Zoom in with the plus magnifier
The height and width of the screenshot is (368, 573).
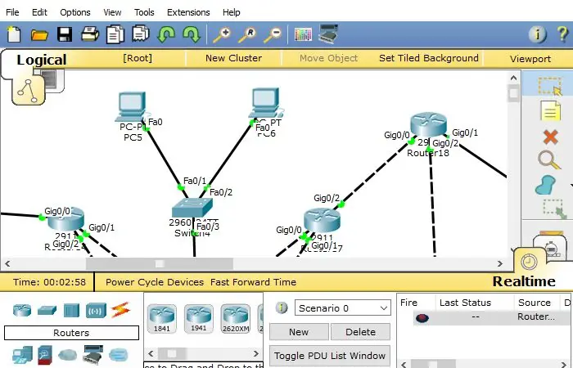pos(222,35)
